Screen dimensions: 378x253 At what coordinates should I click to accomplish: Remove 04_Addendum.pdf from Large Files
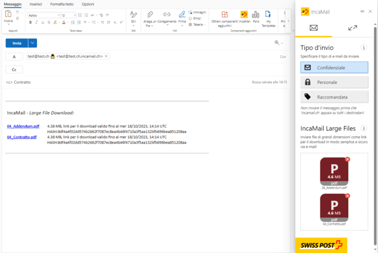click(x=348, y=160)
